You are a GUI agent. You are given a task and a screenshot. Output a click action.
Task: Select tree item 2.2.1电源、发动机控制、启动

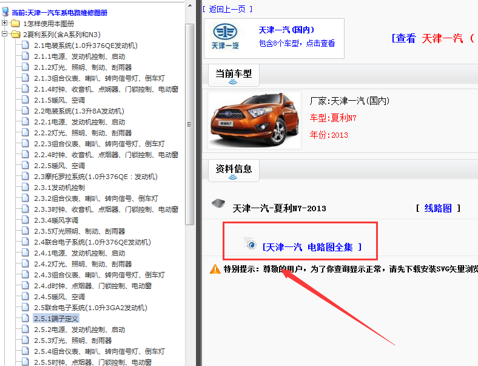(79, 122)
